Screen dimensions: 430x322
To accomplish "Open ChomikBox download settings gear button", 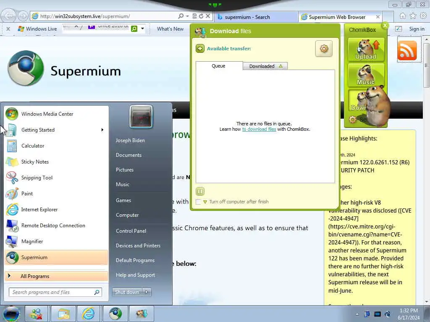I will click(324, 49).
